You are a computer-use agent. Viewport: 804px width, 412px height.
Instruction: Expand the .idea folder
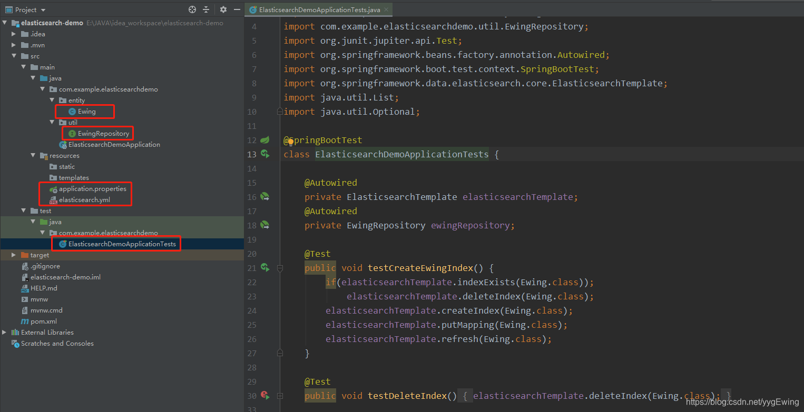click(x=14, y=34)
